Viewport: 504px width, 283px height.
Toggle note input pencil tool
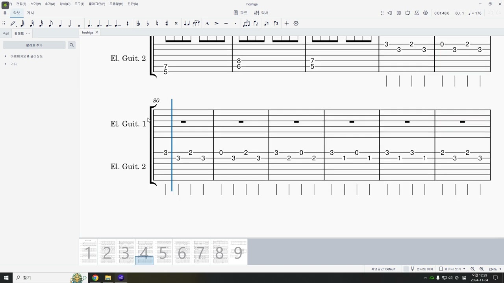coord(13,24)
